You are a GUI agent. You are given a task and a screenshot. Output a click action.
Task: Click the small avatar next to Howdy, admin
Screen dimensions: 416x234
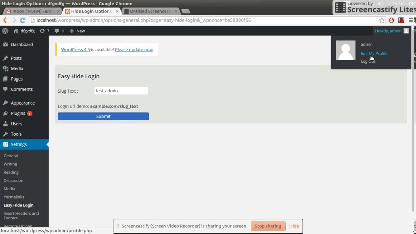coord(406,31)
